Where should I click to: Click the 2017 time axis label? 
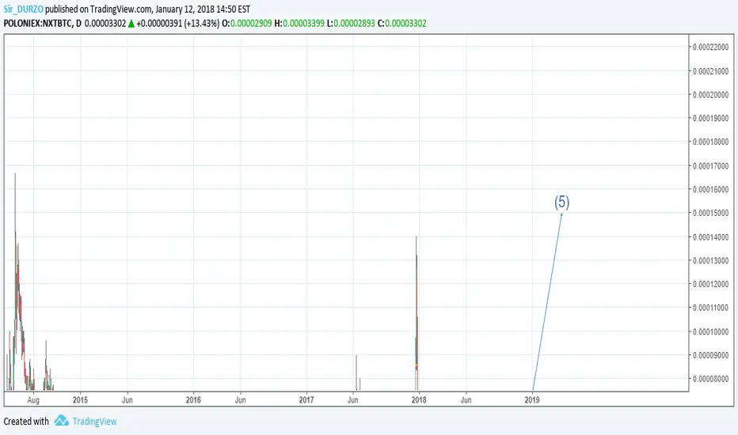(x=306, y=399)
